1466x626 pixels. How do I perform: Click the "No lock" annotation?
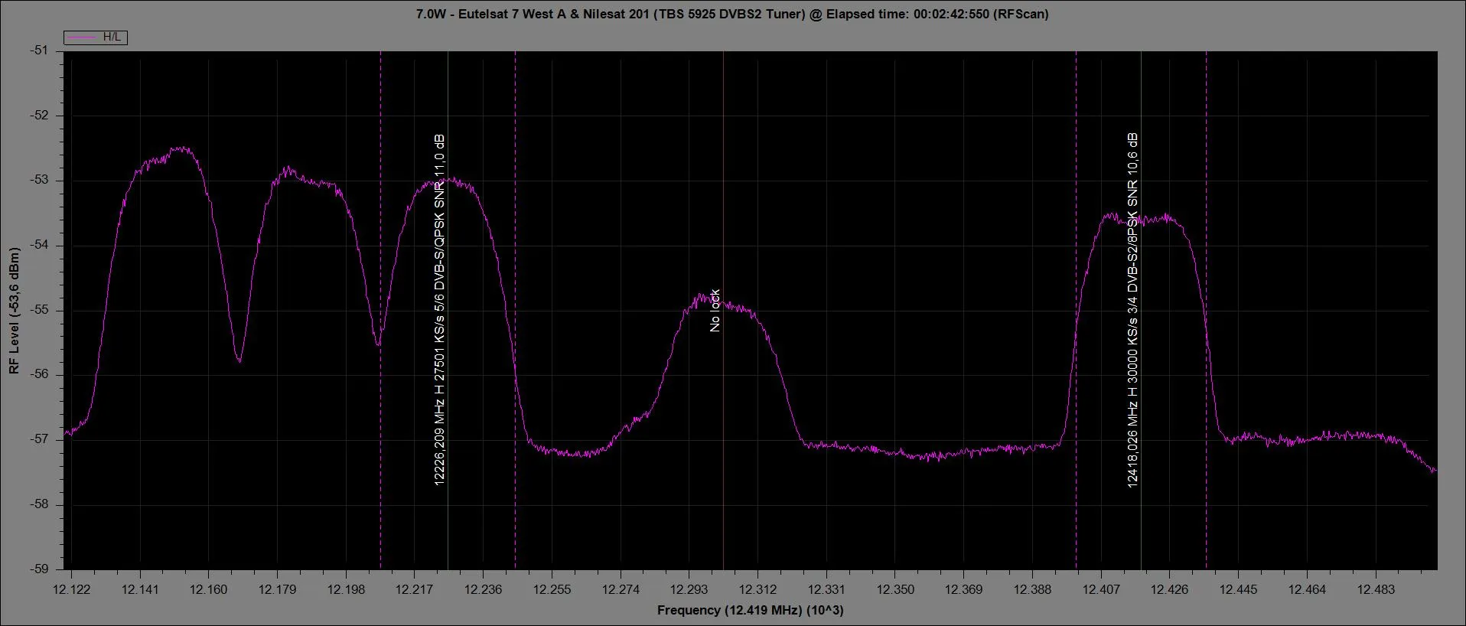click(715, 311)
